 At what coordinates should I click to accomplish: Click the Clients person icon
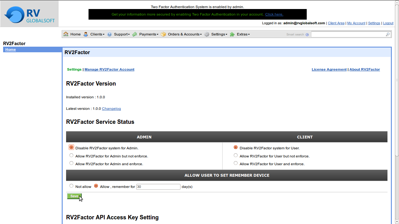click(x=86, y=34)
